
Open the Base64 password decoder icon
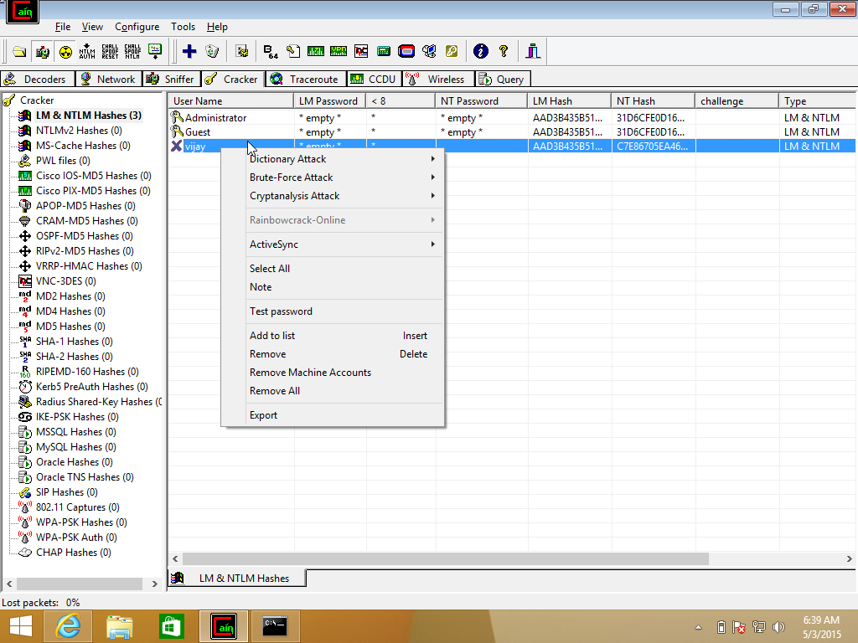click(x=271, y=52)
